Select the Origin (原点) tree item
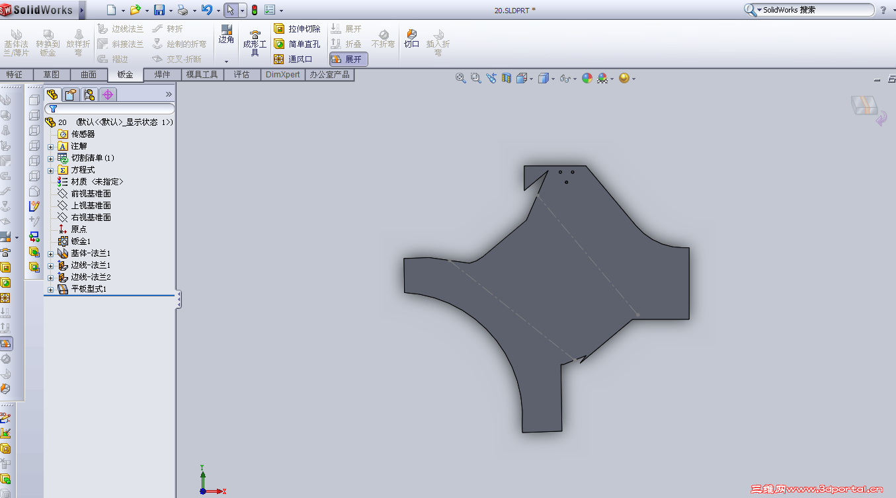 tap(72, 229)
